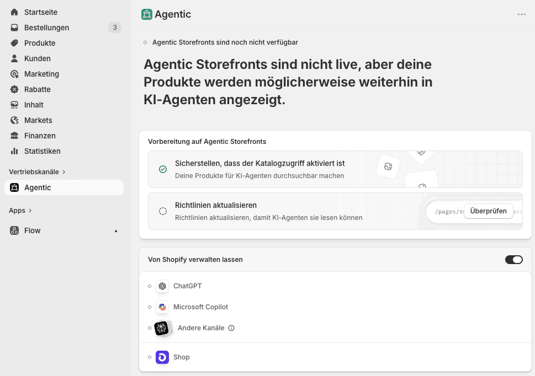Go to Produkte page

(64, 43)
